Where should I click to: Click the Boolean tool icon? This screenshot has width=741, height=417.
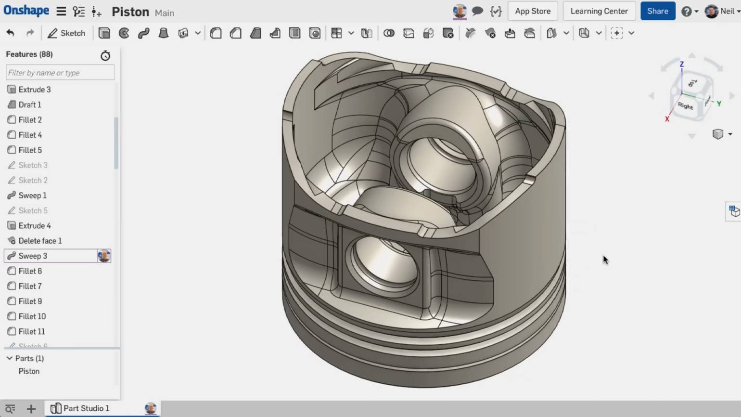pyautogui.click(x=389, y=33)
